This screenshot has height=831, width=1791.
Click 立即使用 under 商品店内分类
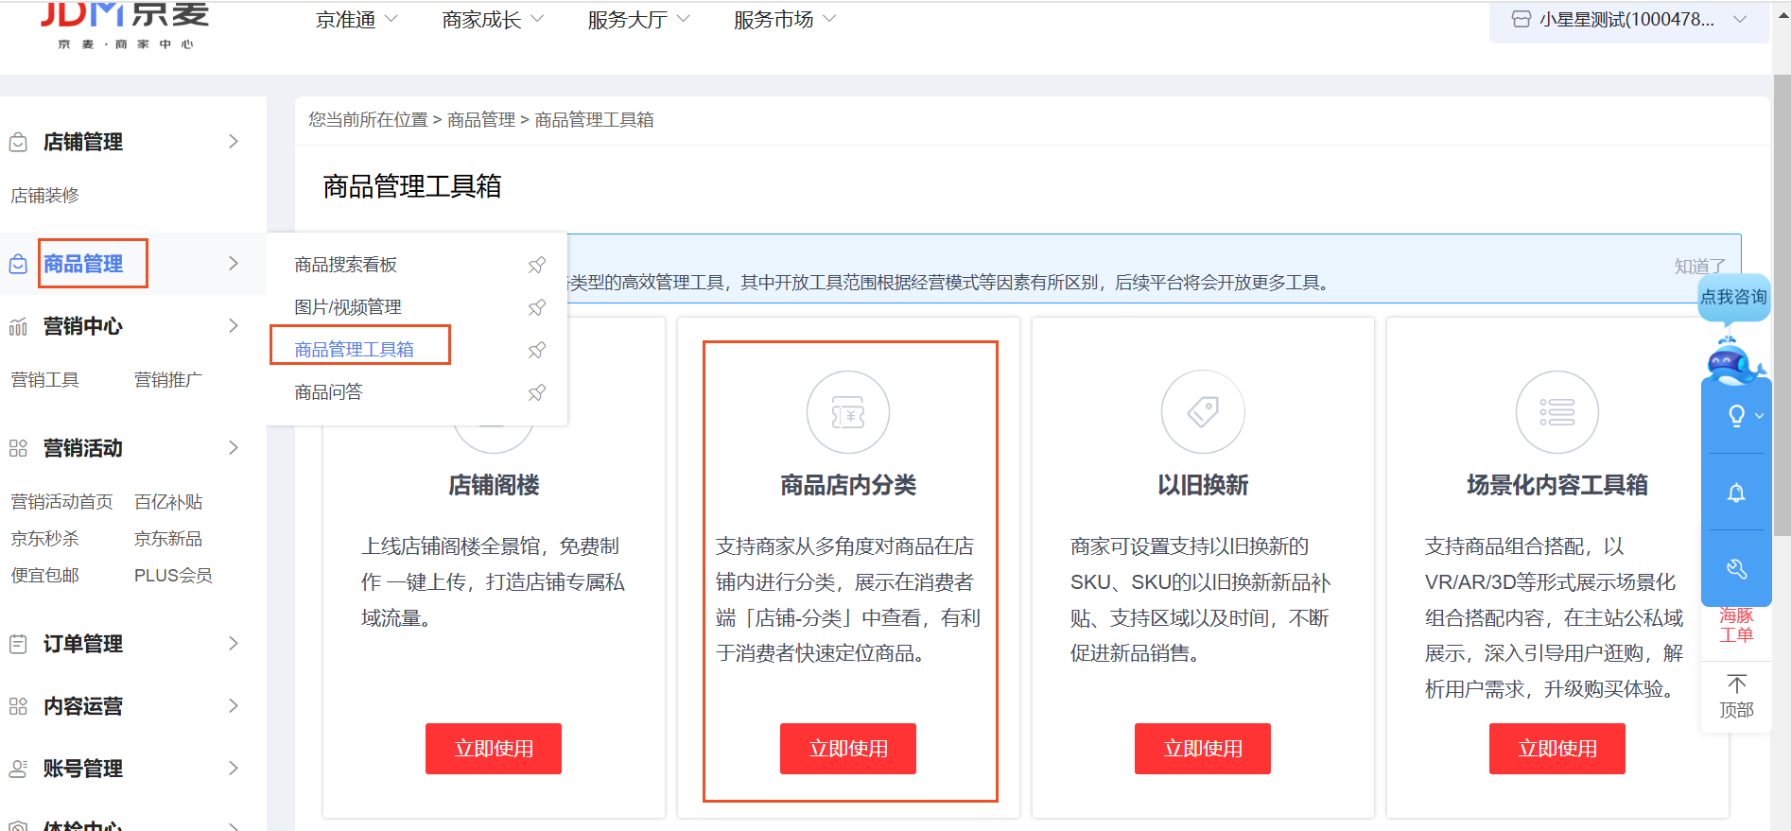[847, 749]
